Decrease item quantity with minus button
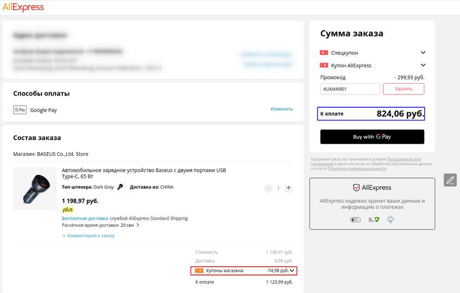460x293 pixels. click(268, 188)
